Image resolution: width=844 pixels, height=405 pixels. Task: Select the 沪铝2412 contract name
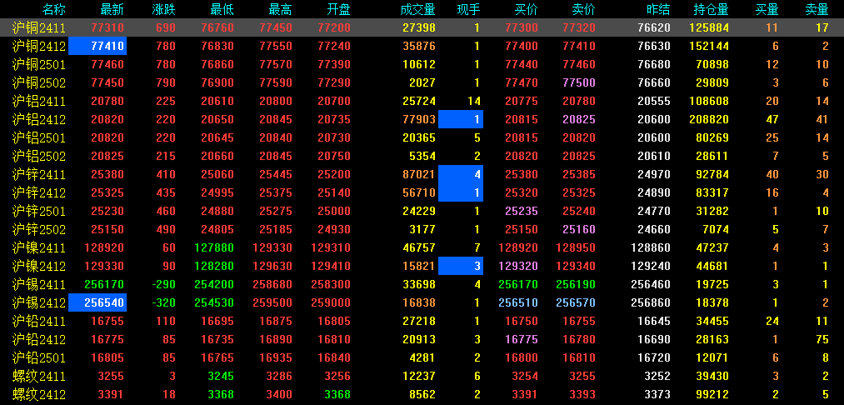pos(39,119)
